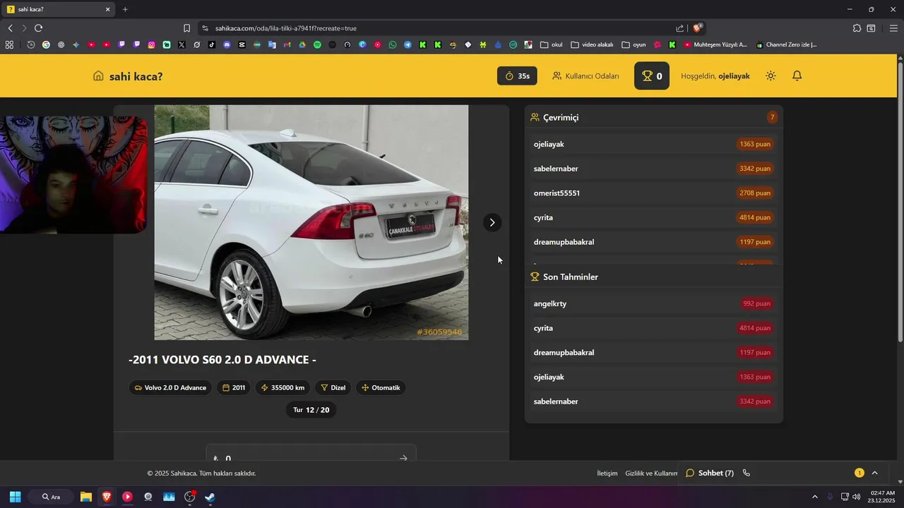The width and height of the screenshot is (904, 508).
Task: Click the white Volvo car photo
Action: pos(311,222)
